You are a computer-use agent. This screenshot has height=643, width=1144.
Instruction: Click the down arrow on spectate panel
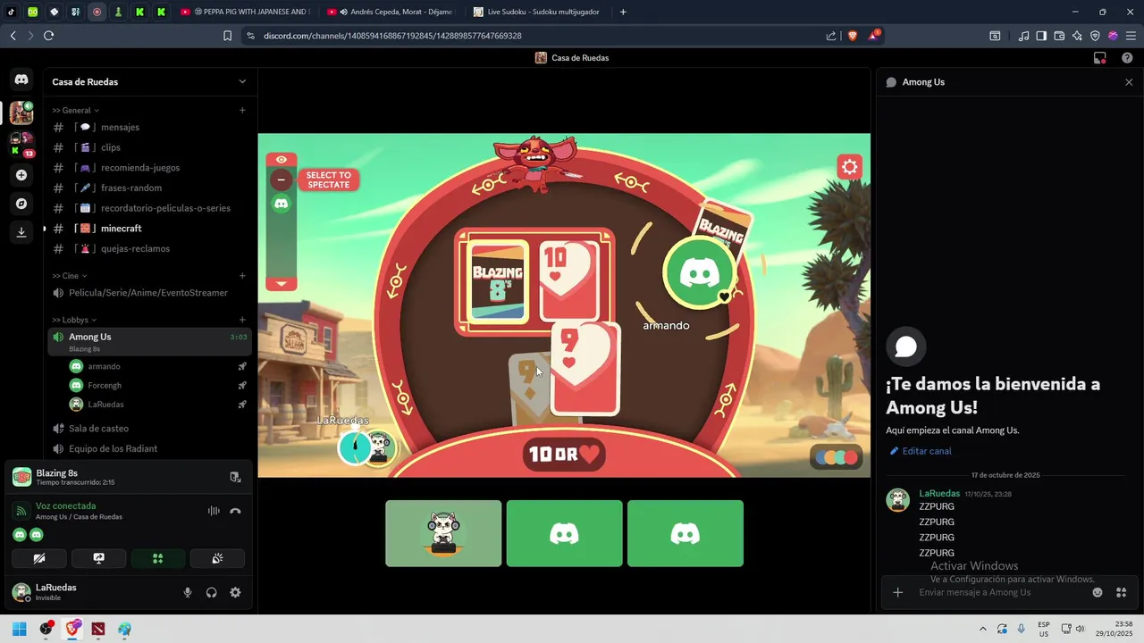point(282,284)
